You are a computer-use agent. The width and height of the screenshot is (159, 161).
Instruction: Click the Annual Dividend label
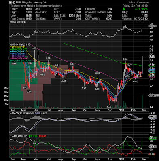coord(95,12)
